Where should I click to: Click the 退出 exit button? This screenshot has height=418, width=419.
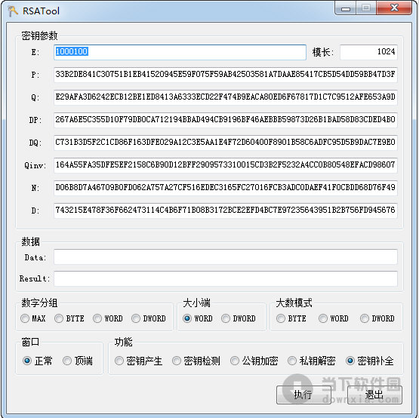[x=374, y=395]
